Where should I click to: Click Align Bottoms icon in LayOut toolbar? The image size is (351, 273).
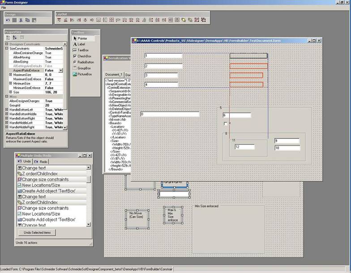click(65, 20)
